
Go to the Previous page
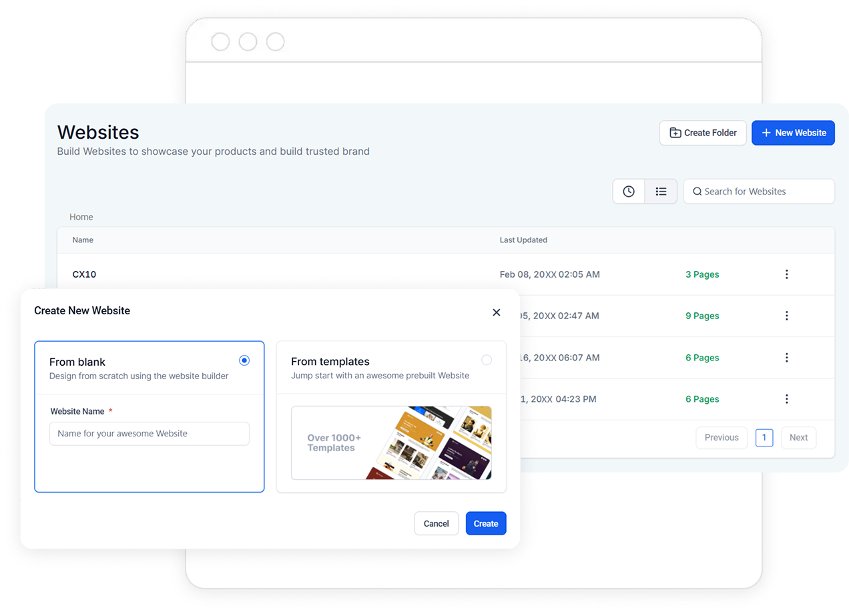722,438
